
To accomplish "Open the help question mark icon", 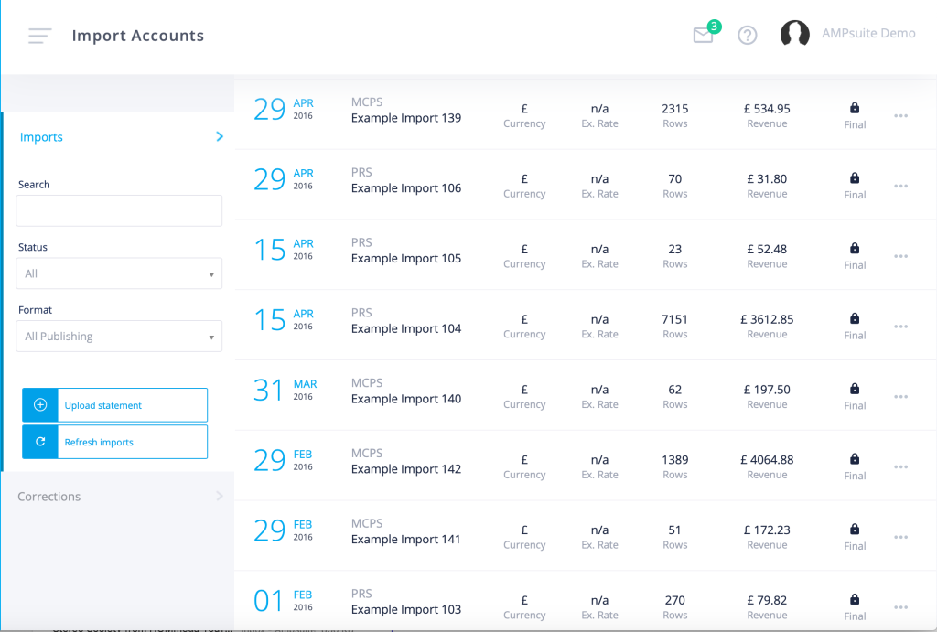I will [x=747, y=36].
